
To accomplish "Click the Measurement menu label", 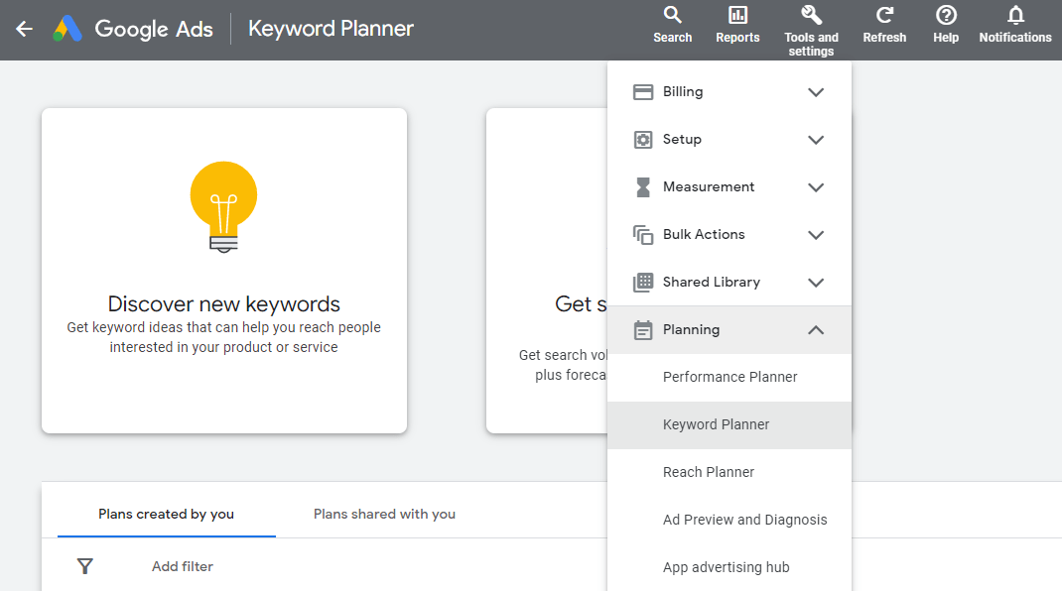I will pyautogui.click(x=709, y=186).
